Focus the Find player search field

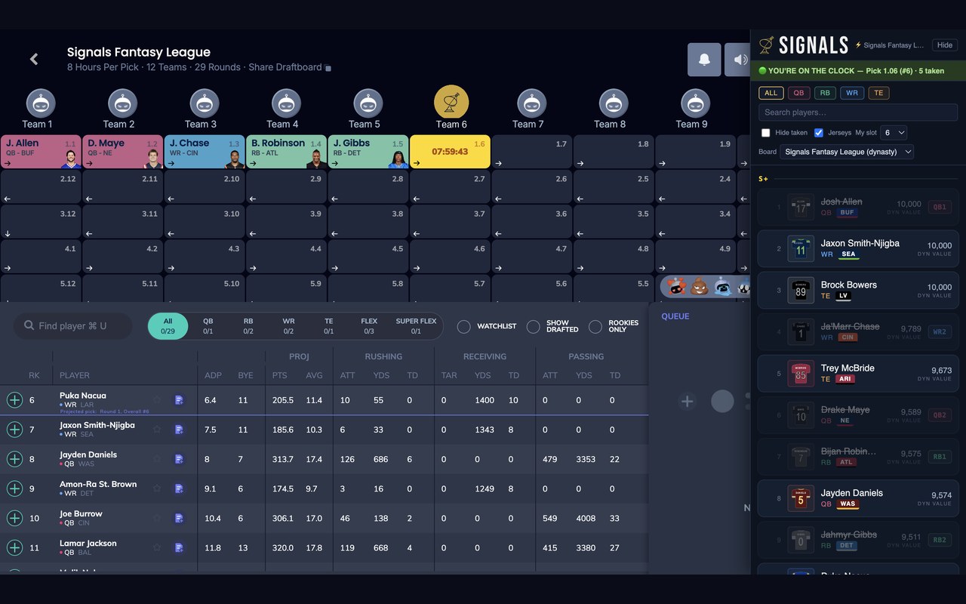pyautogui.click(x=72, y=326)
